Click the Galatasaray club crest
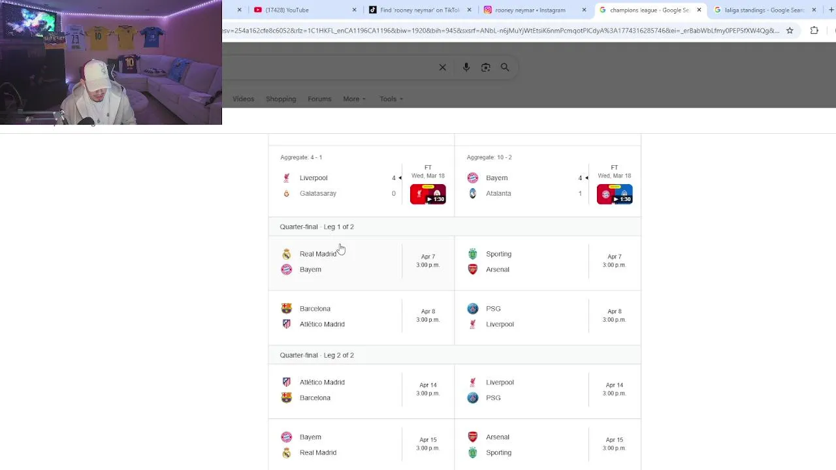Screen dimensions: 836x470 pos(286,193)
